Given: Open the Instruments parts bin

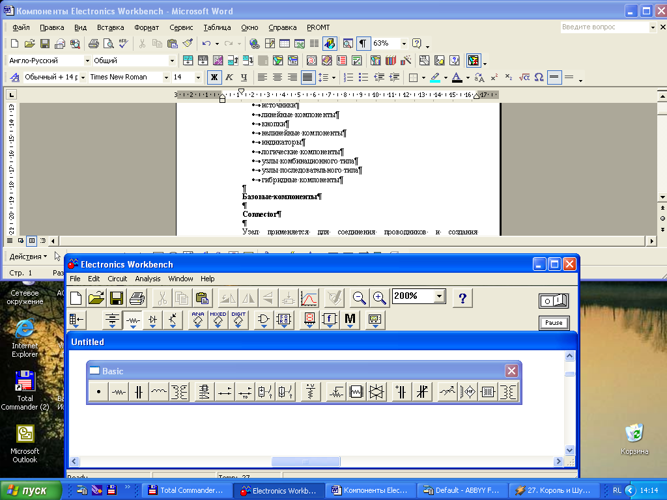Looking at the screenshot, I should (x=375, y=320).
